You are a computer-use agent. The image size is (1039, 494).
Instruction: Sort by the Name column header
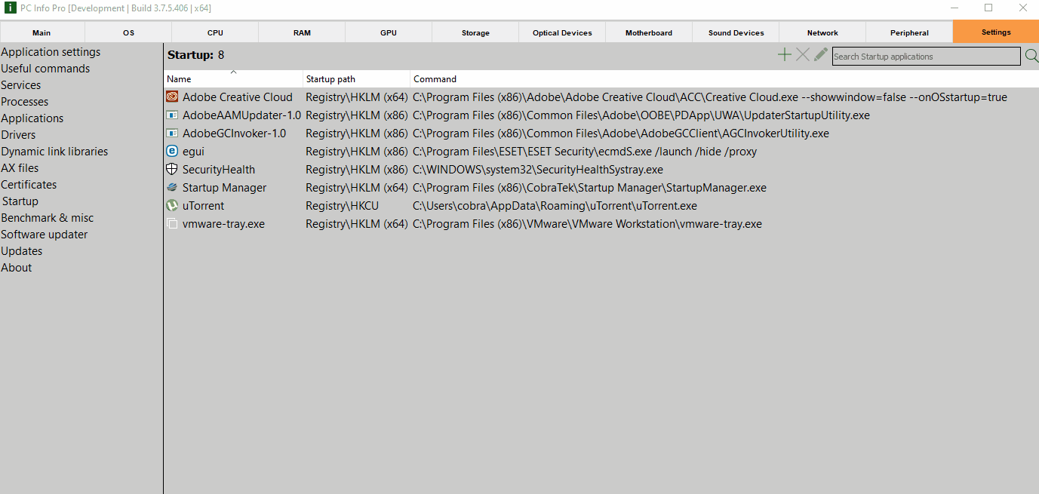(x=233, y=78)
